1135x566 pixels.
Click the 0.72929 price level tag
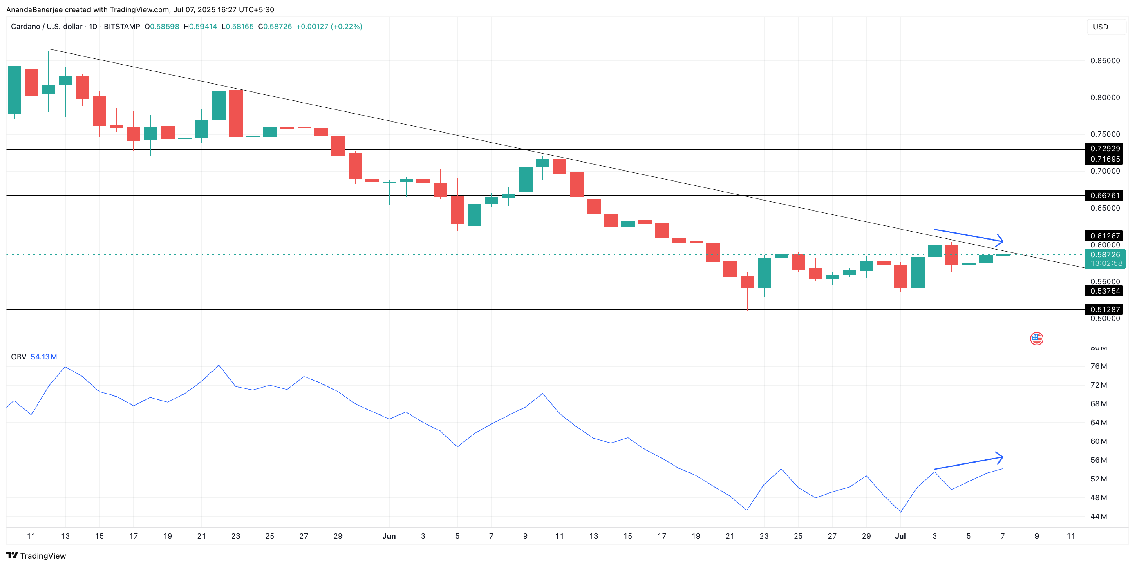coord(1104,148)
